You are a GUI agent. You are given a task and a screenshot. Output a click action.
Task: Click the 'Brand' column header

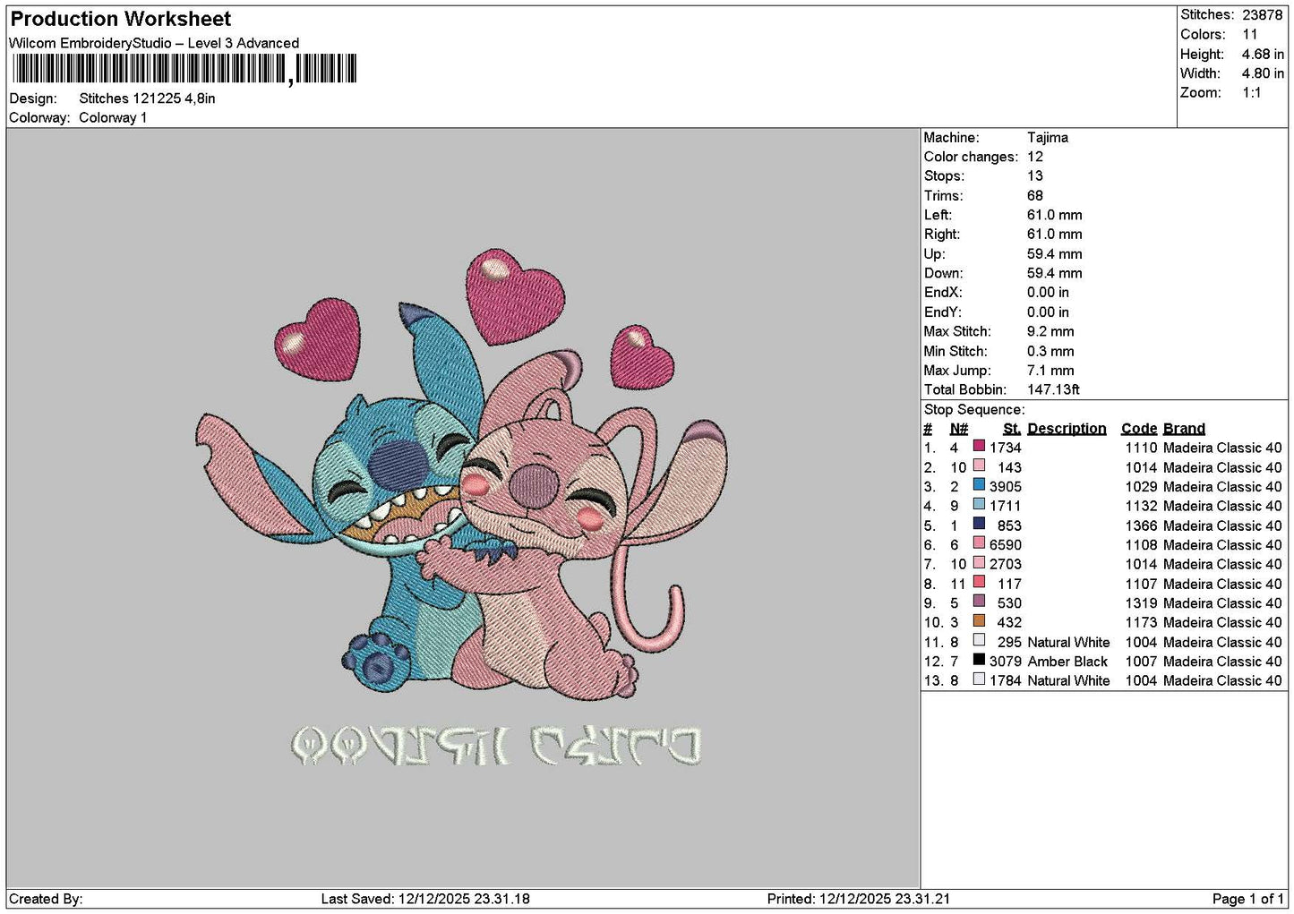coord(1184,429)
